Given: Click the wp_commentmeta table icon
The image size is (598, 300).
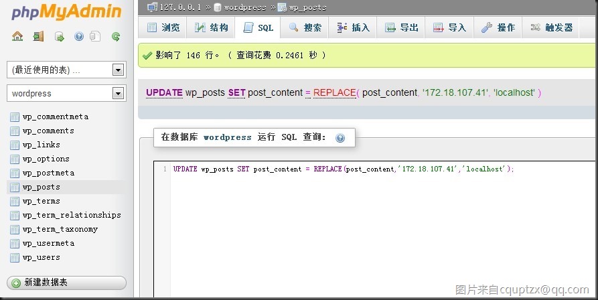Looking at the screenshot, I should tap(15, 117).
